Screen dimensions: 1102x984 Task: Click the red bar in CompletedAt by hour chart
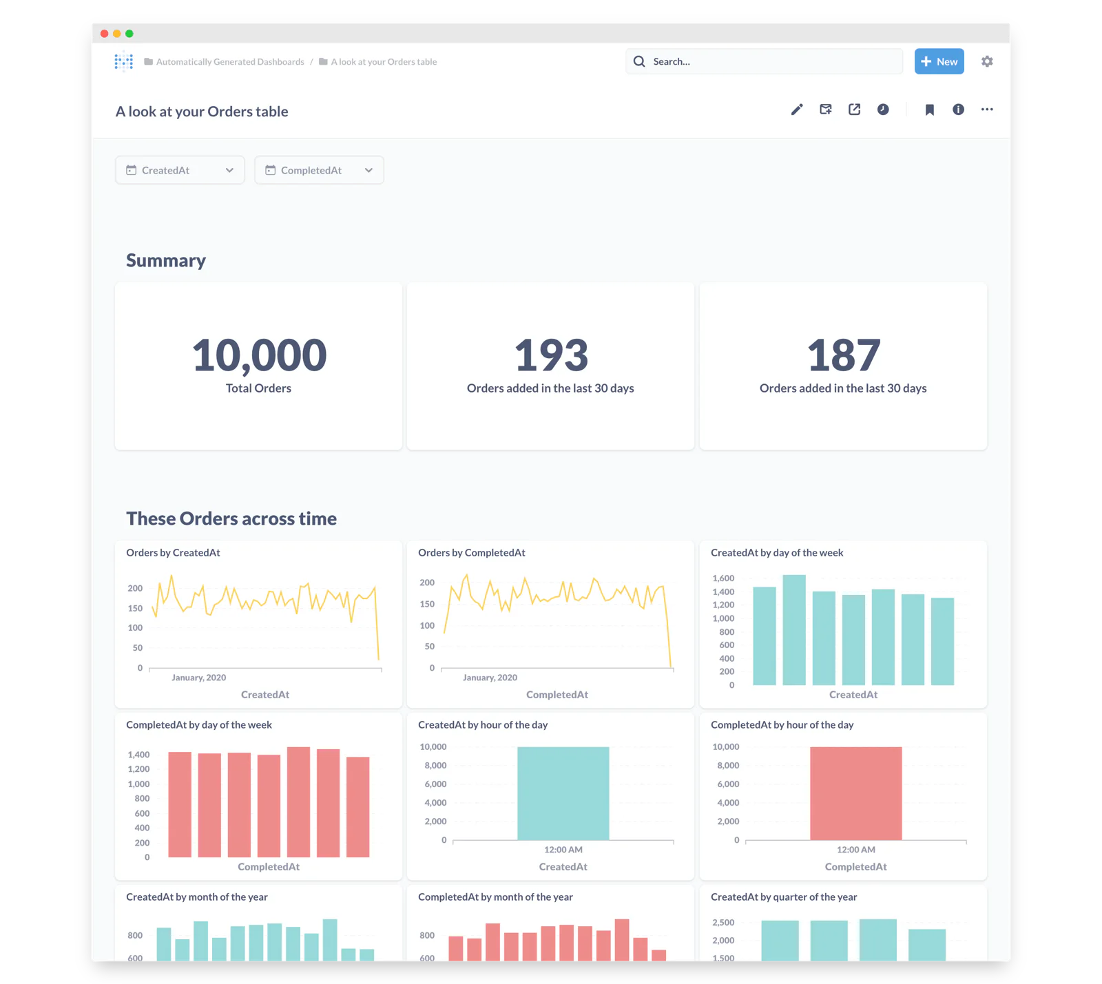click(856, 793)
